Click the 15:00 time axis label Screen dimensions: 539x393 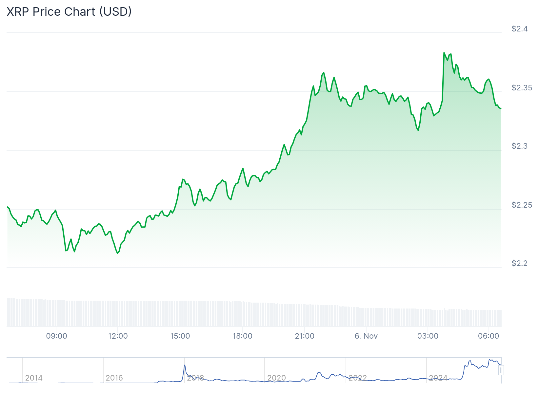coord(180,336)
